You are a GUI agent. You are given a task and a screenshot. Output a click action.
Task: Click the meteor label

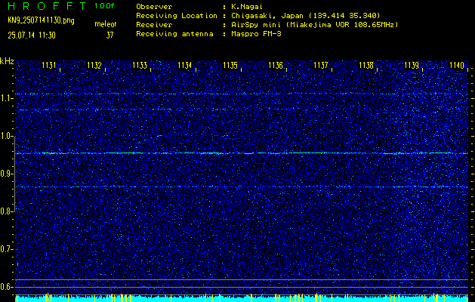pos(106,24)
